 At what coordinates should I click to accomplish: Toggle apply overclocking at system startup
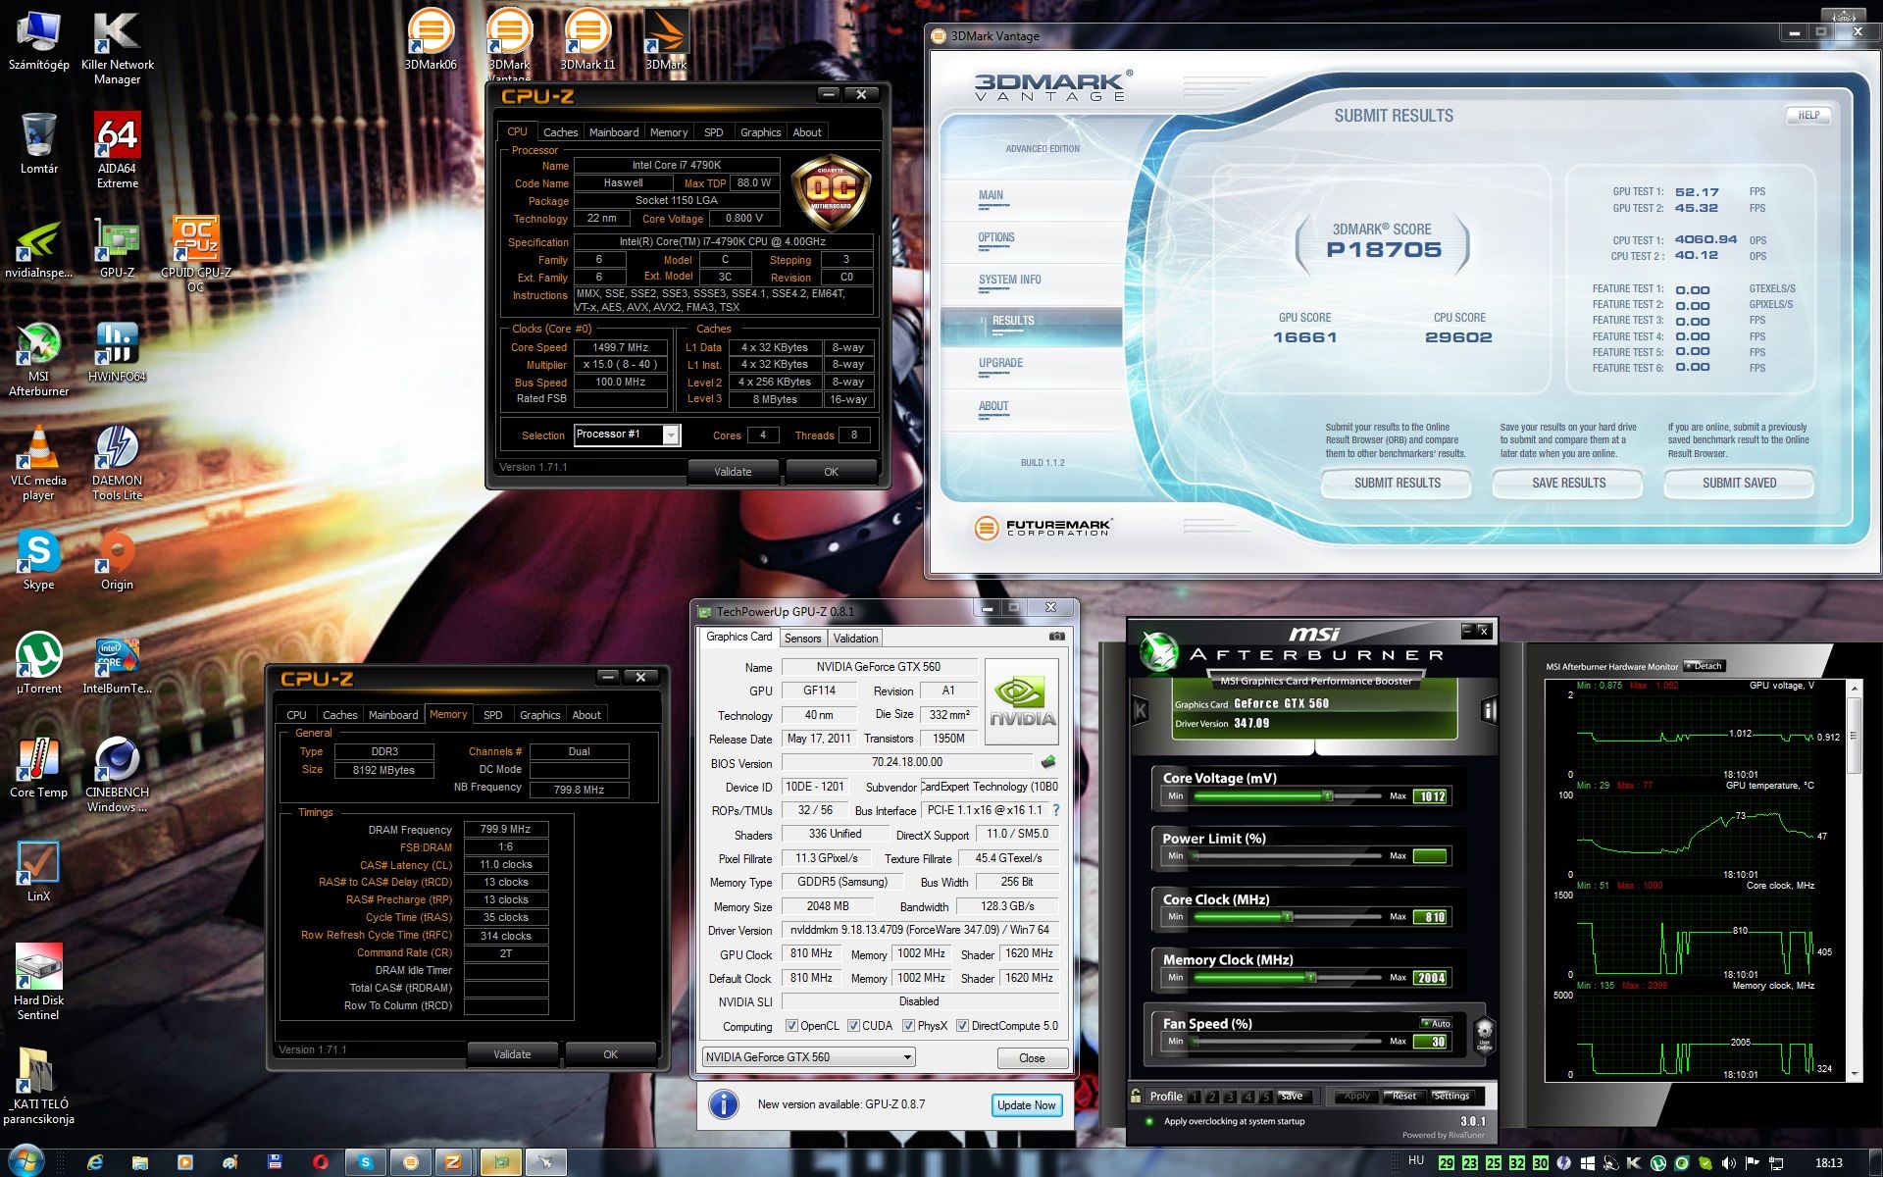tap(1149, 1121)
